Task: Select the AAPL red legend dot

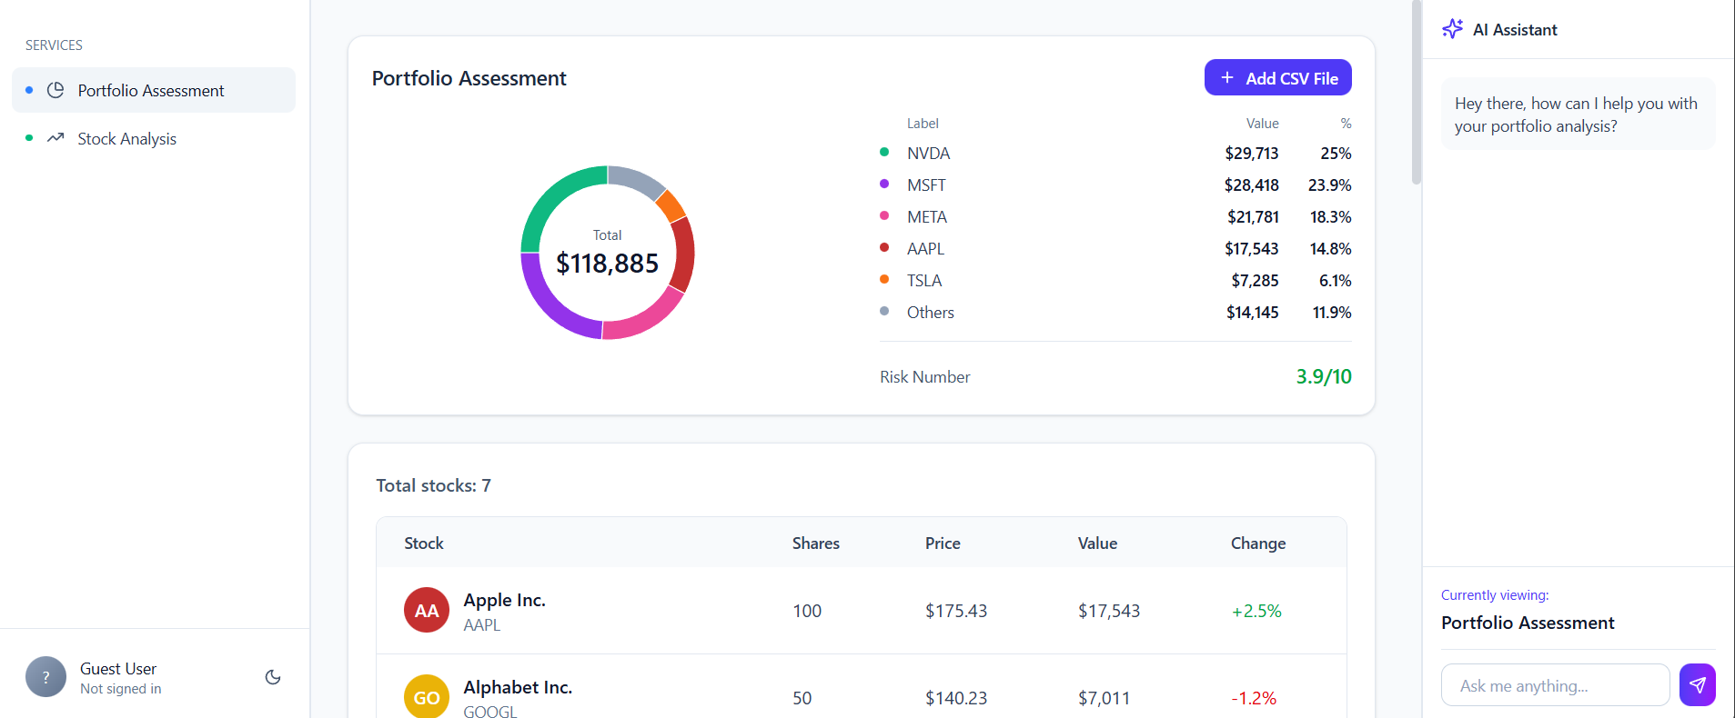Action: 884,248
